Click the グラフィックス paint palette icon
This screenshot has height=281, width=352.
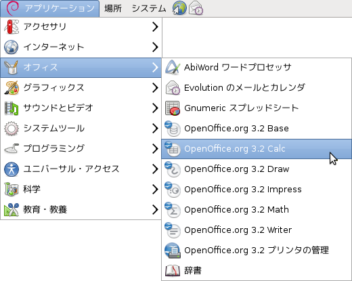[x=12, y=87]
